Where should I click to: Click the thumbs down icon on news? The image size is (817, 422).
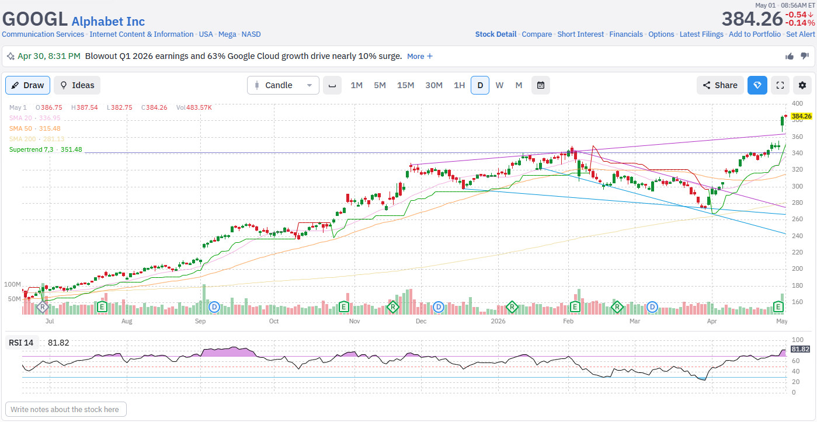[804, 56]
